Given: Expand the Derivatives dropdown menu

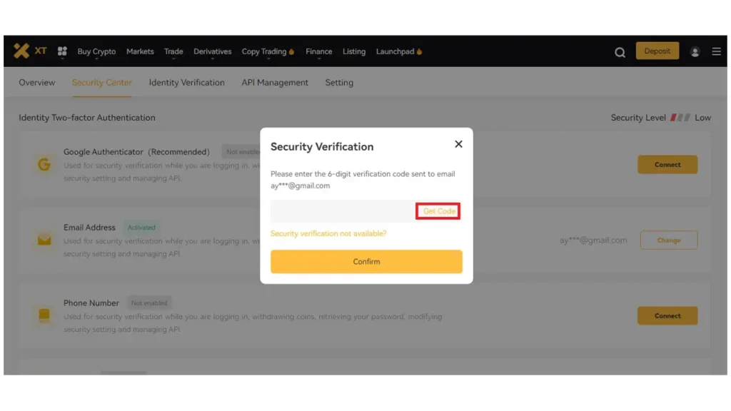Looking at the screenshot, I should click(212, 51).
